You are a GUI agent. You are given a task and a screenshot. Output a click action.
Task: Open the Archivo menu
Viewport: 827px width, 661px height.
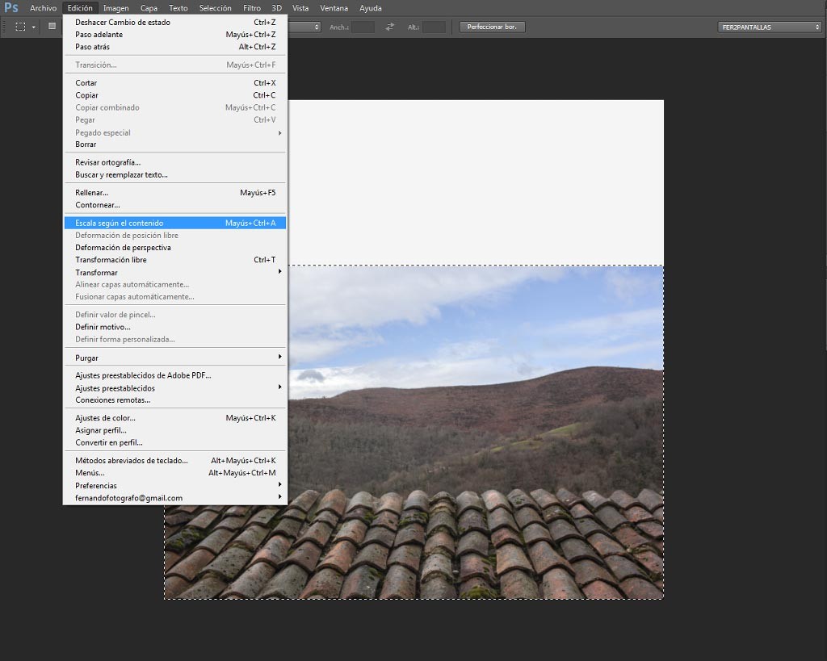pos(44,8)
